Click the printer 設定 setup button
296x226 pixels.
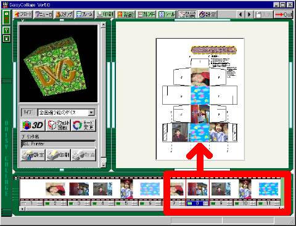33,155
